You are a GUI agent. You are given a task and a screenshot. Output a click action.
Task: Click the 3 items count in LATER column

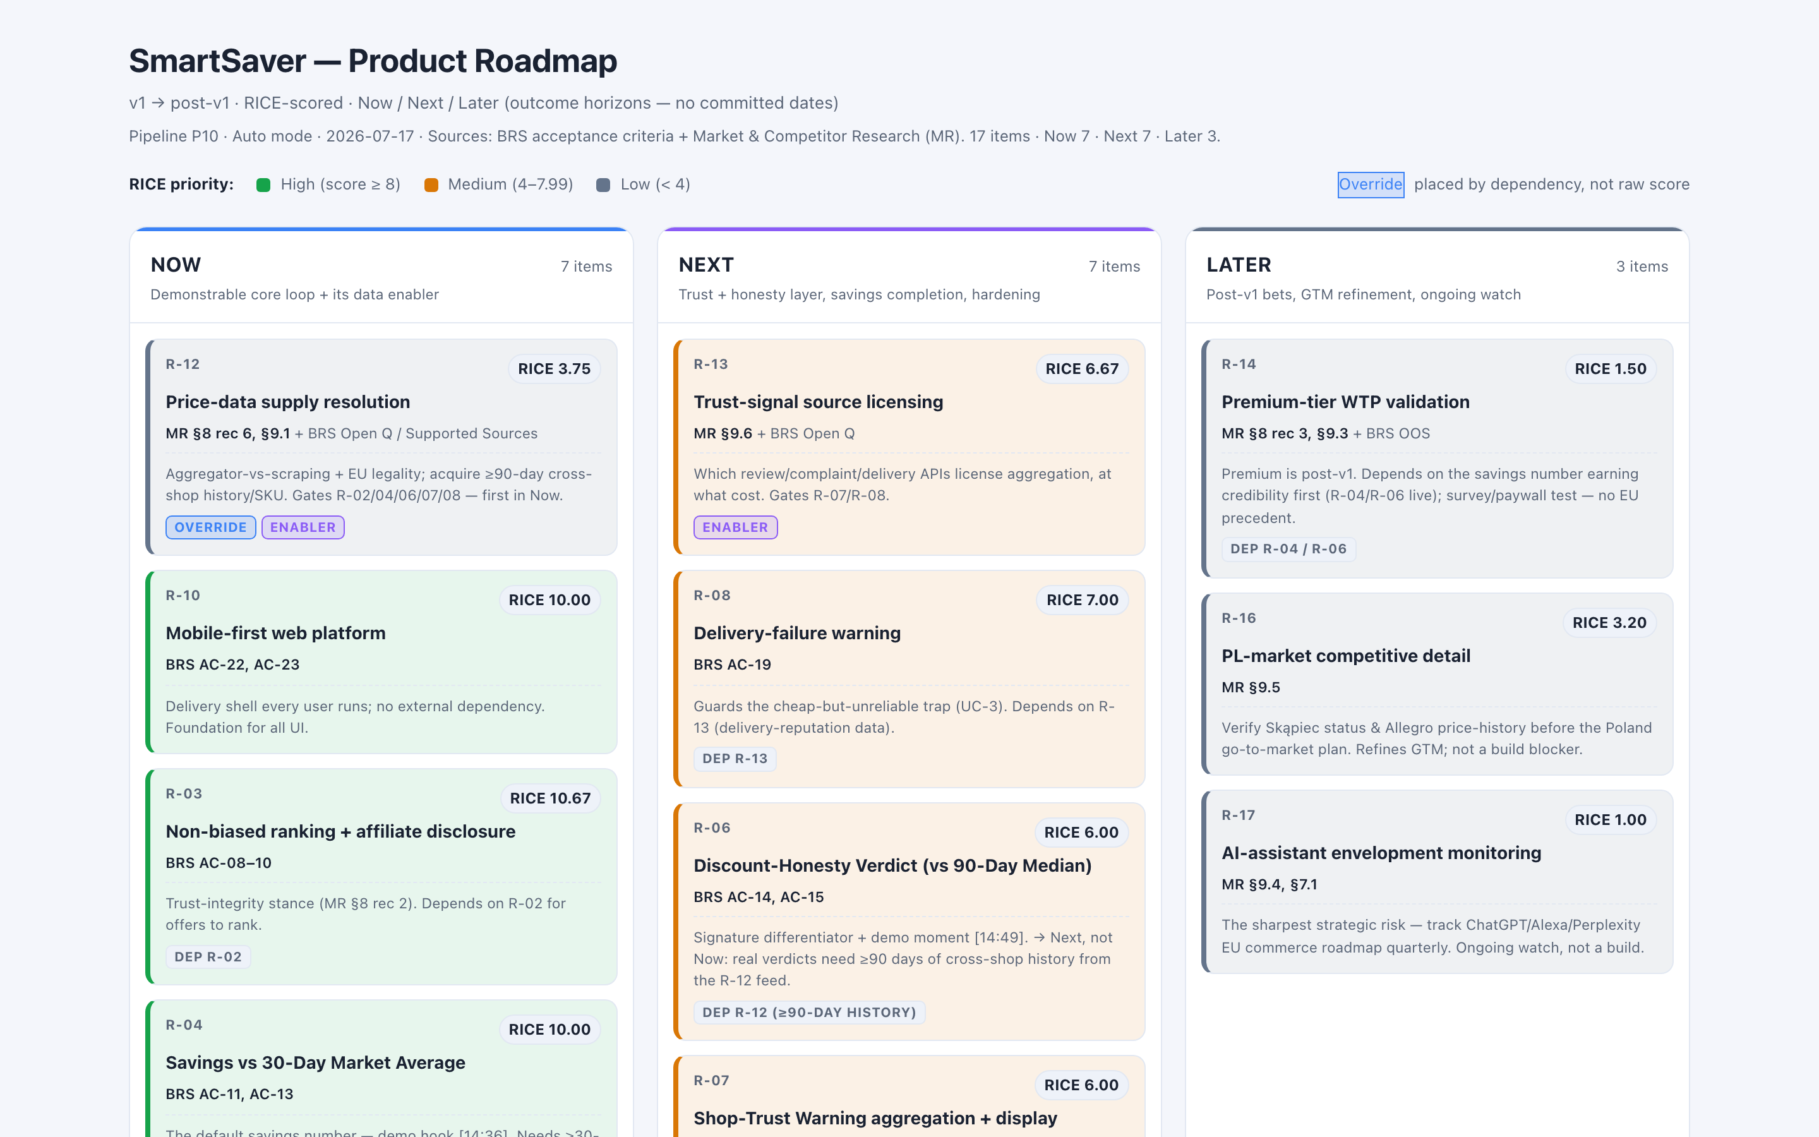1642,266
